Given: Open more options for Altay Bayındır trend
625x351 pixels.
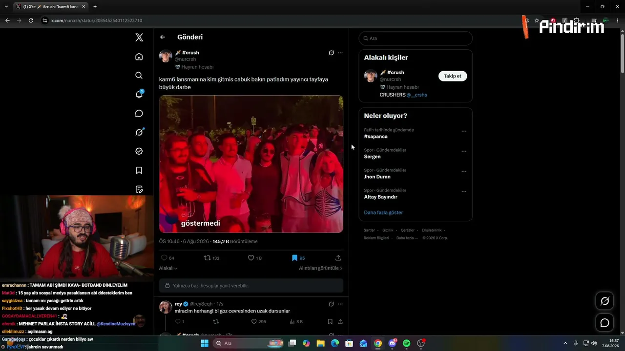Looking at the screenshot, I should (x=464, y=192).
